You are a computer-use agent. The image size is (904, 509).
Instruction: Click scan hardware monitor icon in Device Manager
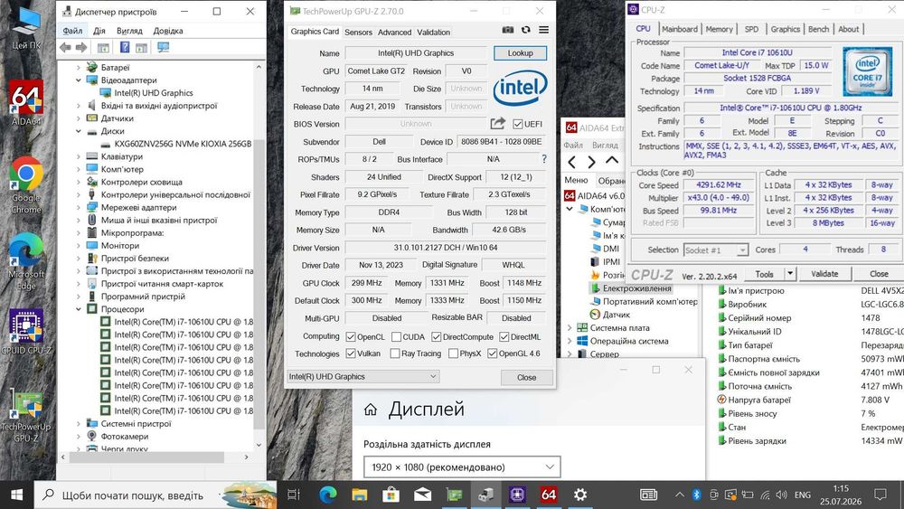click(x=163, y=48)
